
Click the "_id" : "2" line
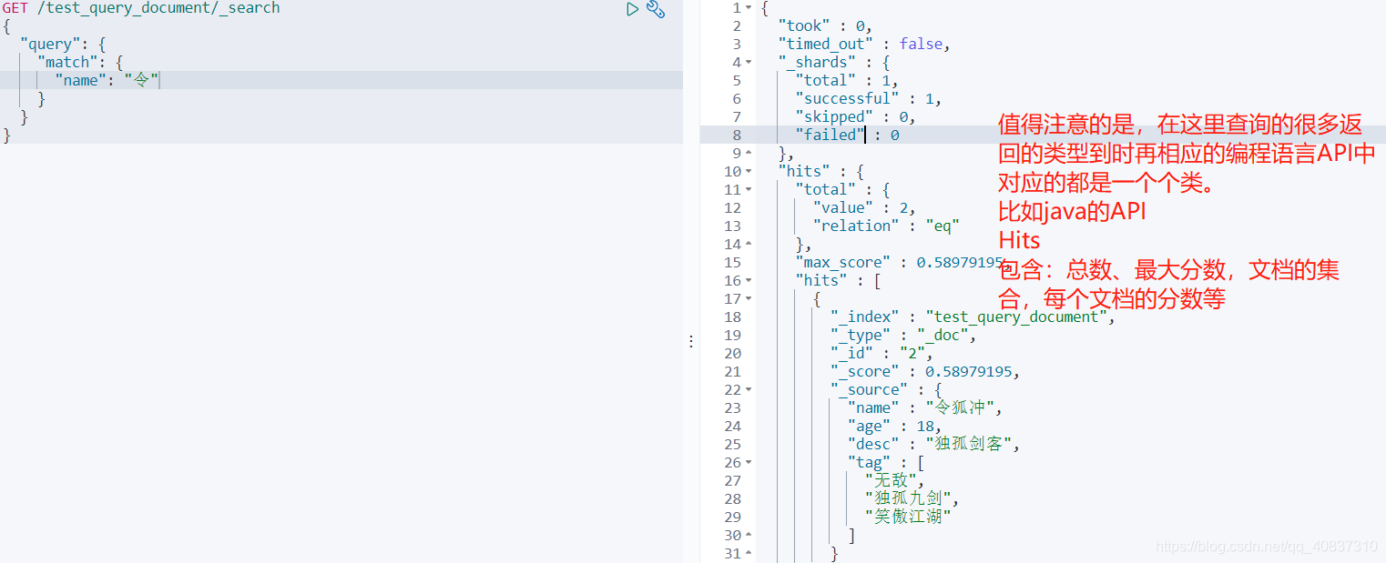[881, 353]
